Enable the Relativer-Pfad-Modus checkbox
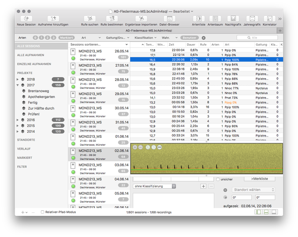298x237 pixels. tap(43, 212)
